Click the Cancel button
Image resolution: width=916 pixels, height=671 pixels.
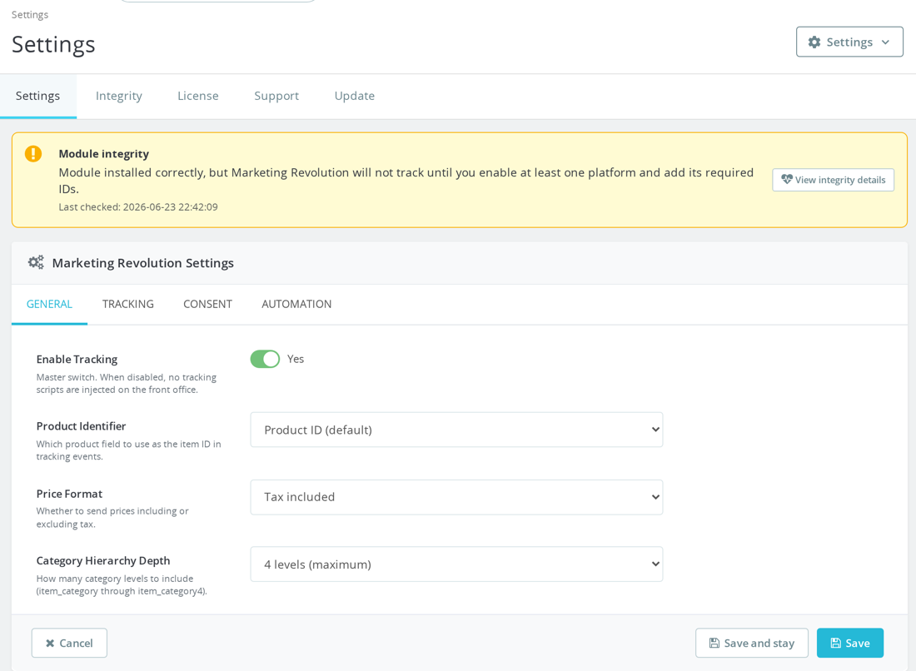tap(69, 643)
